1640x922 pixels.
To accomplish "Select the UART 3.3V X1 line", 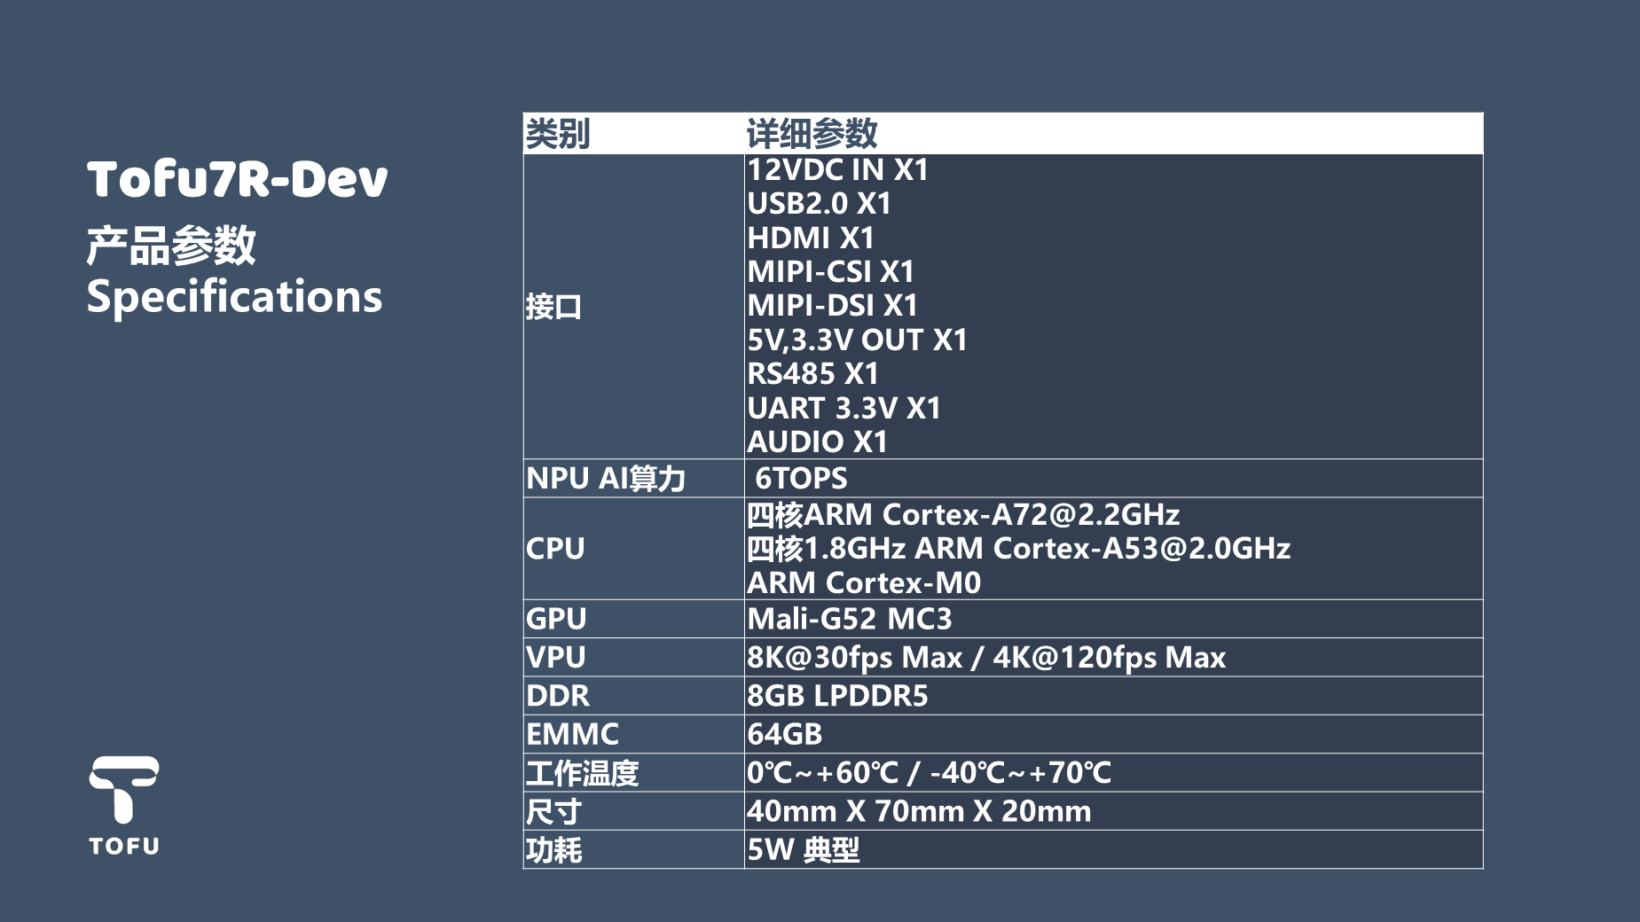I will click(844, 408).
